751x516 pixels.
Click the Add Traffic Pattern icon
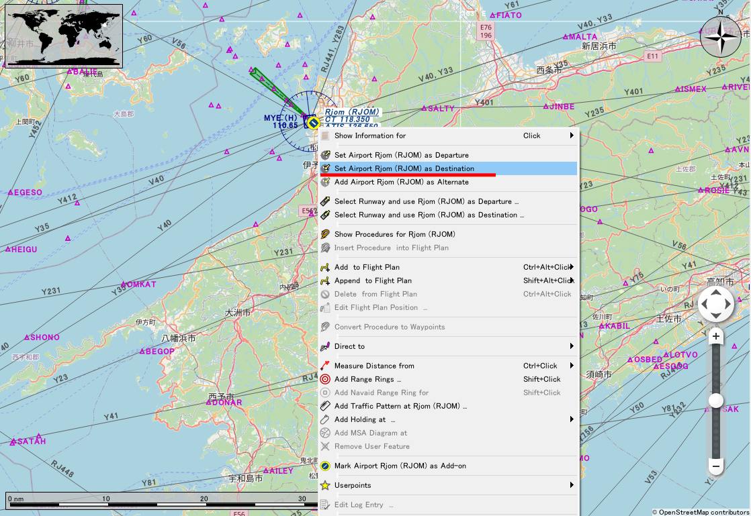tap(325, 406)
